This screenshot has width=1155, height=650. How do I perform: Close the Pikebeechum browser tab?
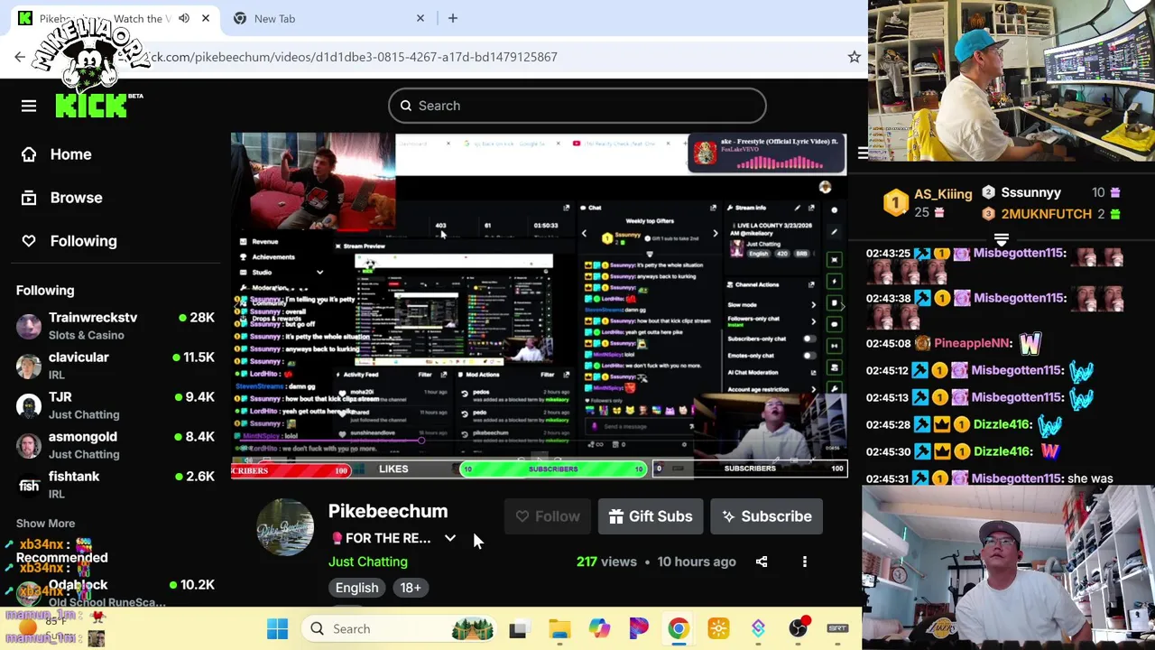coord(206,18)
